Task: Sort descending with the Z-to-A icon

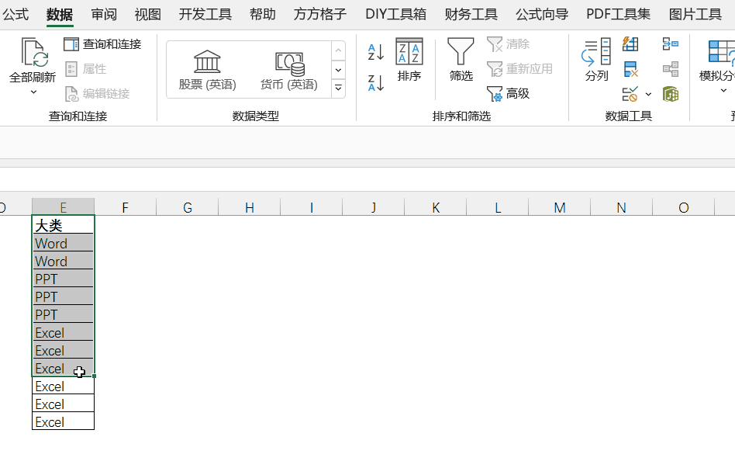Action: pos(376,83)
